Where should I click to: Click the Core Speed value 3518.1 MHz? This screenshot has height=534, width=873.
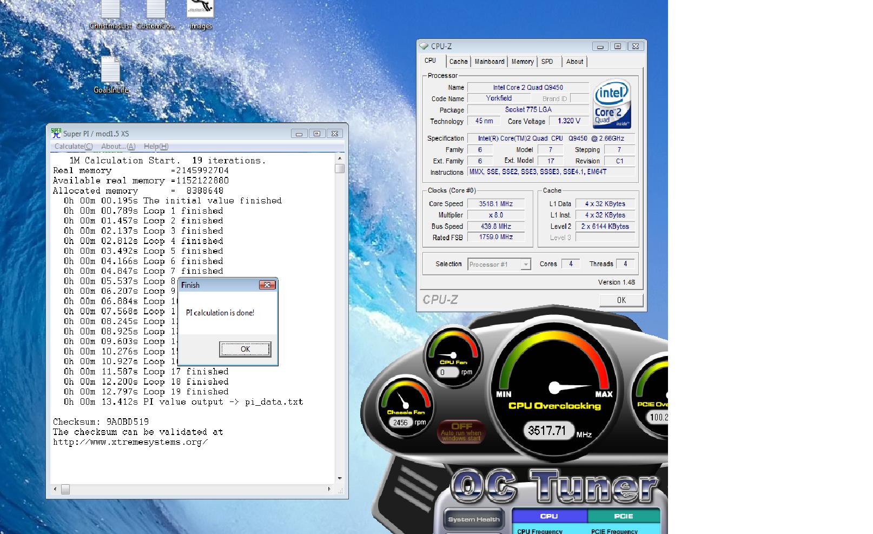coord(496,204)
